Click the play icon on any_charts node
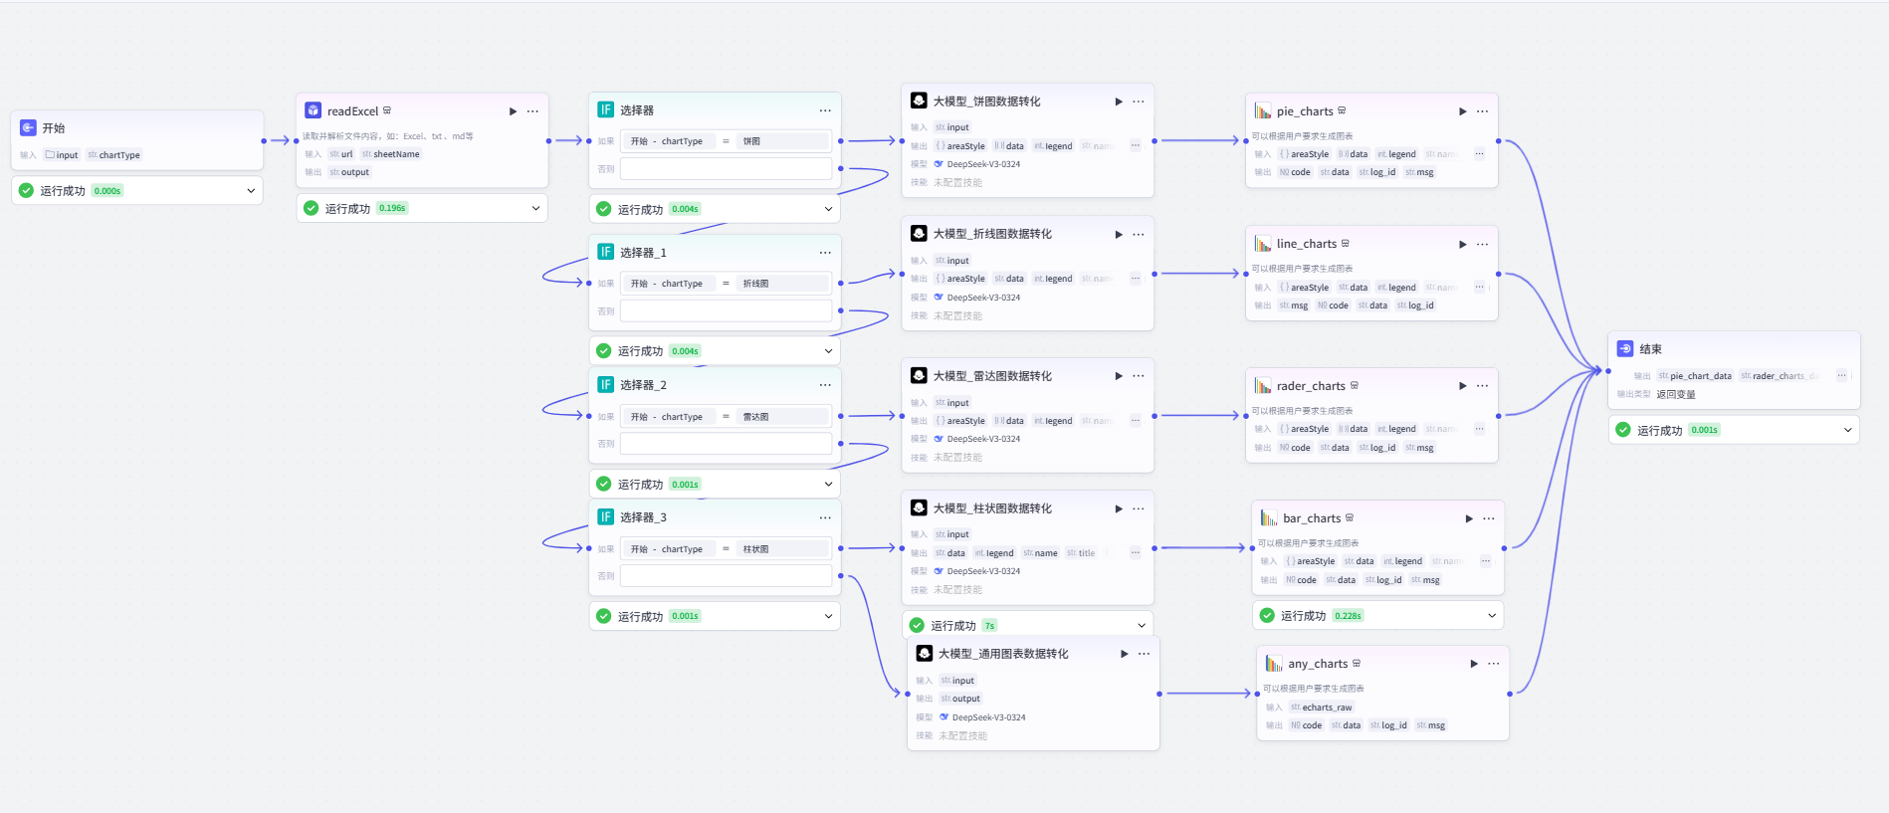This screenshot has height=813, width=1889. pyautogui.click(x=1473, y=664)
